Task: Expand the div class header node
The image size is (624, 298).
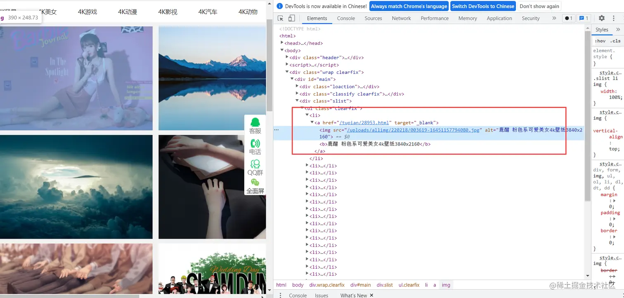Action: click(287, 57)
